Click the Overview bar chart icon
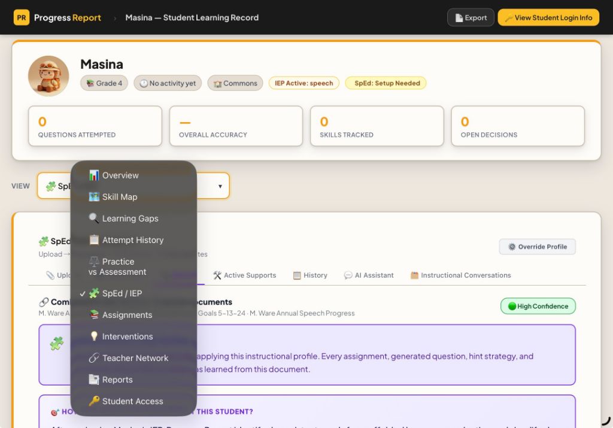 [94, 175]
